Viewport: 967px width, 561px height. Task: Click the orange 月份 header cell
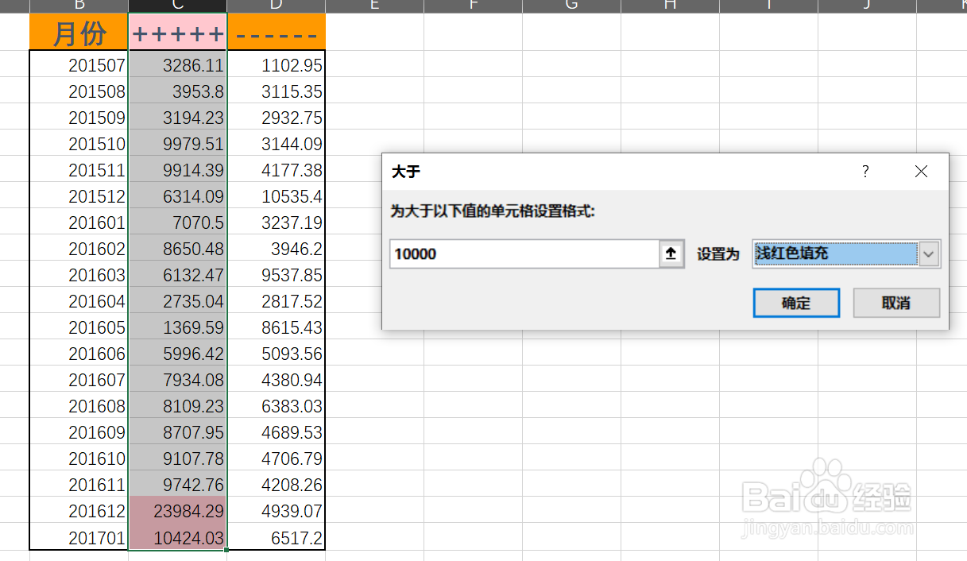pos(79,33)
